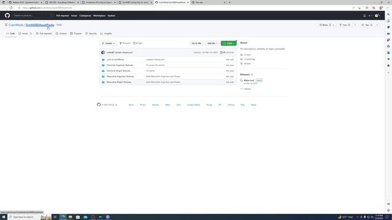Switch to the first browser tab

coord(26,2)
